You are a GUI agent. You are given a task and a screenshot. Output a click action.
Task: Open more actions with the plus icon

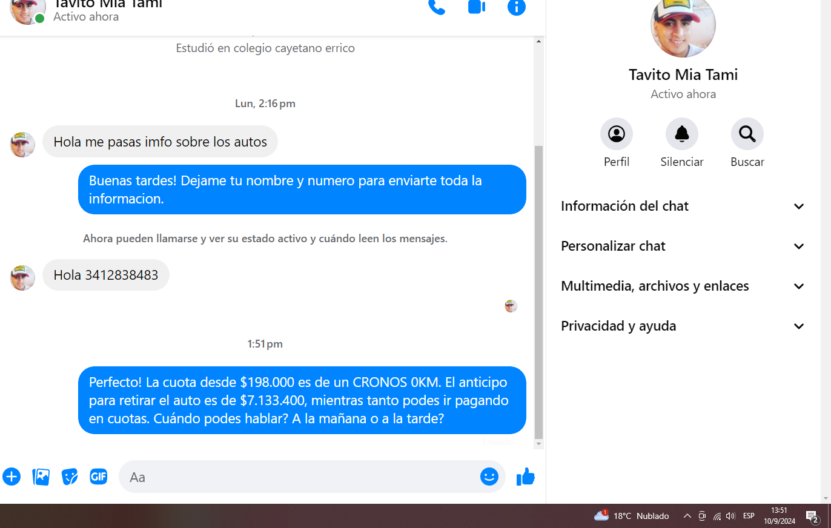point(12,477)
